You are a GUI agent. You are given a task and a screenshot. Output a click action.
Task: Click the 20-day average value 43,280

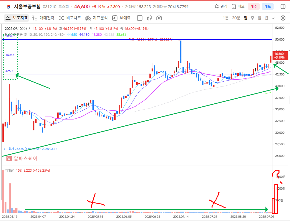click(96, 35)
